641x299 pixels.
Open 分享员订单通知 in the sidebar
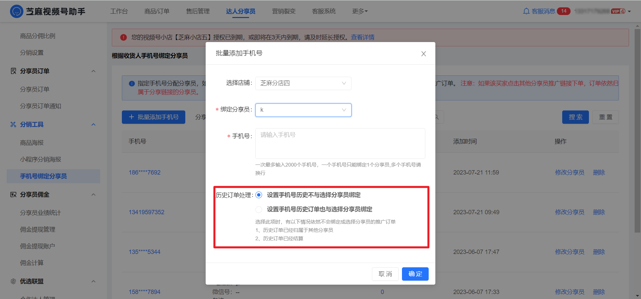40,106
